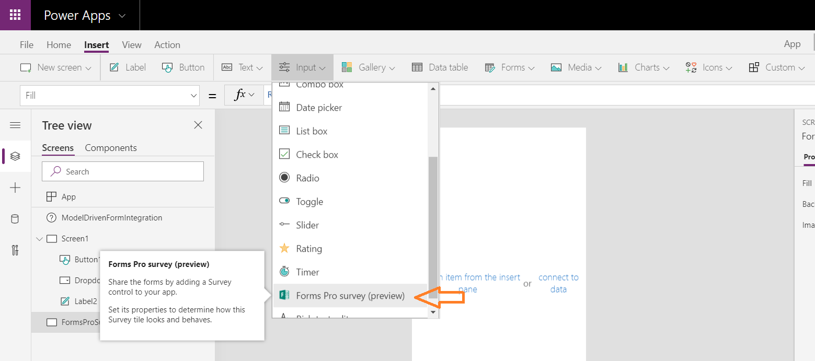Screen dimensions: 815x361
Task: Open the Fill property selector dropdown
Action: [193, 95]
